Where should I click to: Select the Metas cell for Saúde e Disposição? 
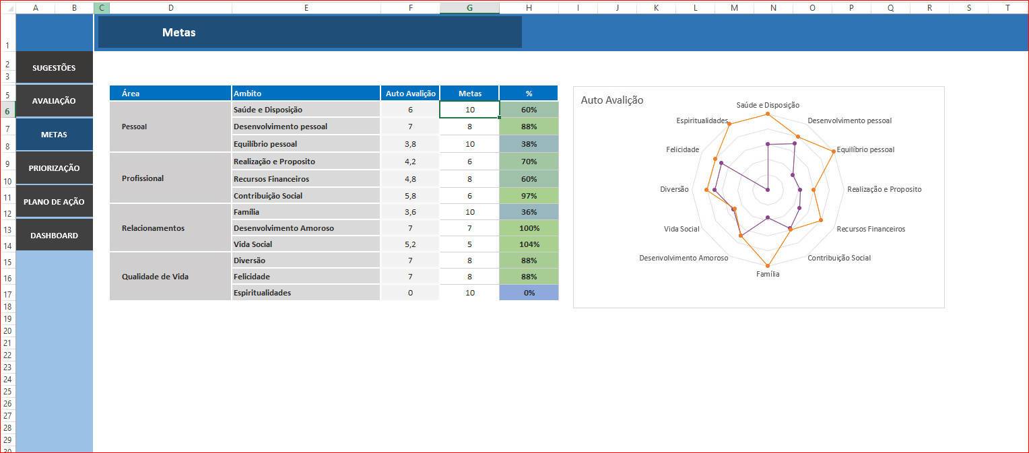[469, 110]
